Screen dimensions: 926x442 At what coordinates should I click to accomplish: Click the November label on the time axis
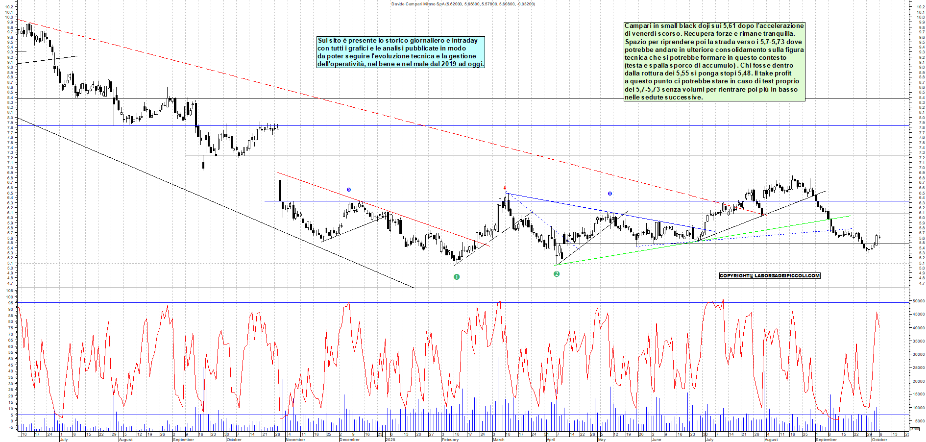tap(295, 440)
